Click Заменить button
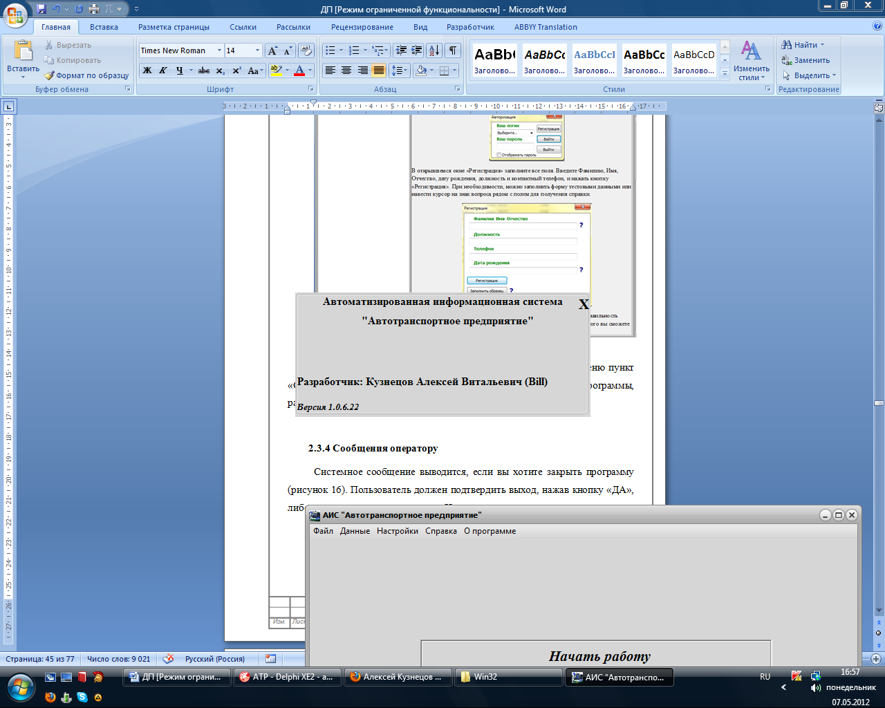This screenshot has height=708, width=885. pyautogui.click(x=805, y=60)
